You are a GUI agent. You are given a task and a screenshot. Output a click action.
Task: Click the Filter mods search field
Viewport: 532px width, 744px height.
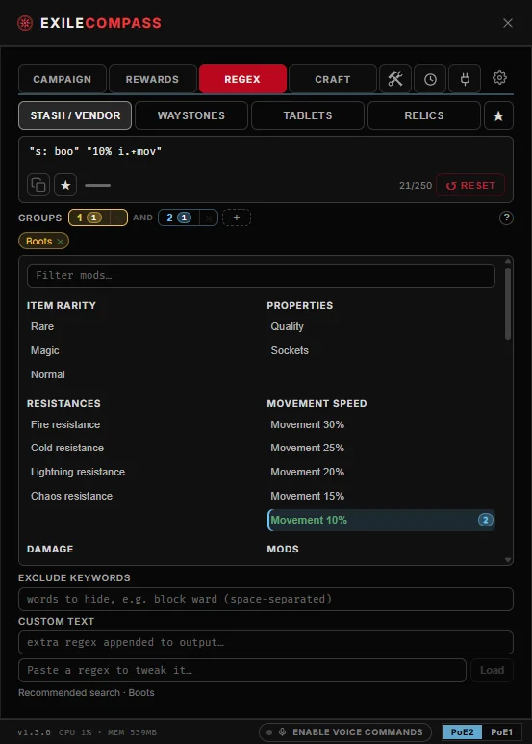click(x=261, y=275)
